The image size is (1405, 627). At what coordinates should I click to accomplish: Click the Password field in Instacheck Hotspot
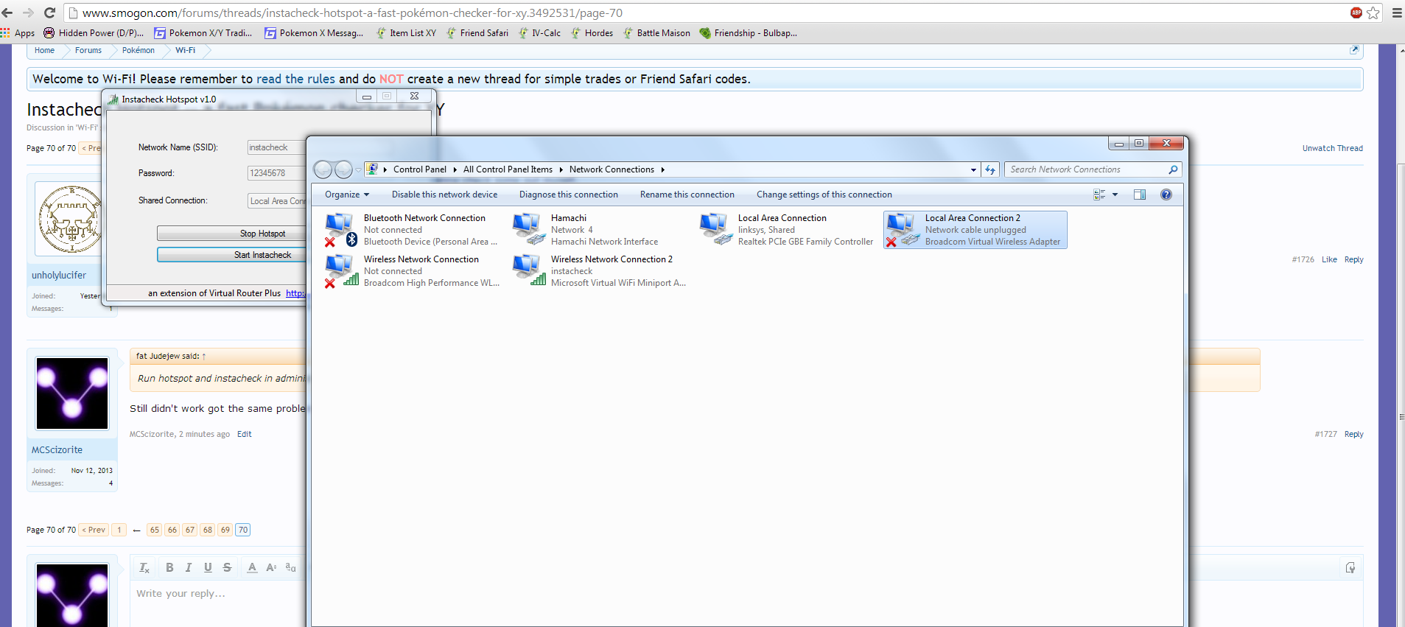(277, 173)
